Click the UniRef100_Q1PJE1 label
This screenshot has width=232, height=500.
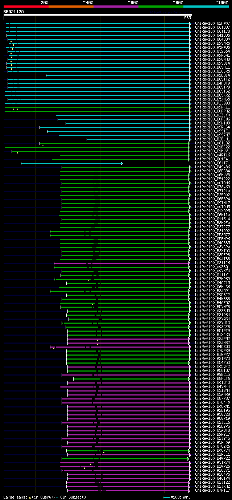(x=212, y=454)
